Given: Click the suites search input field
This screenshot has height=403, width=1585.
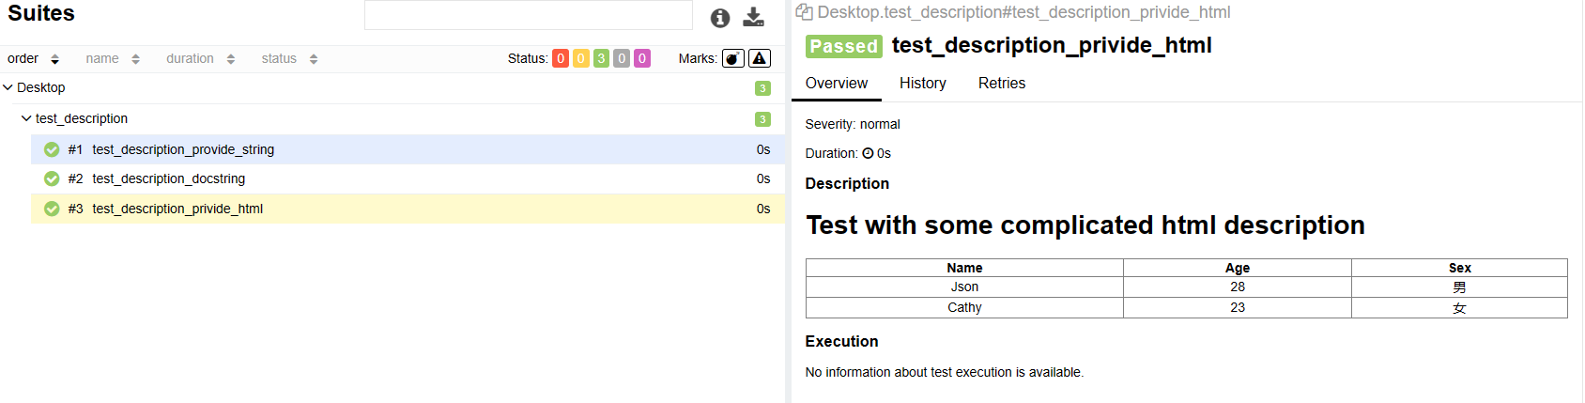Looking at the screenshot, I should coord(528,16).
